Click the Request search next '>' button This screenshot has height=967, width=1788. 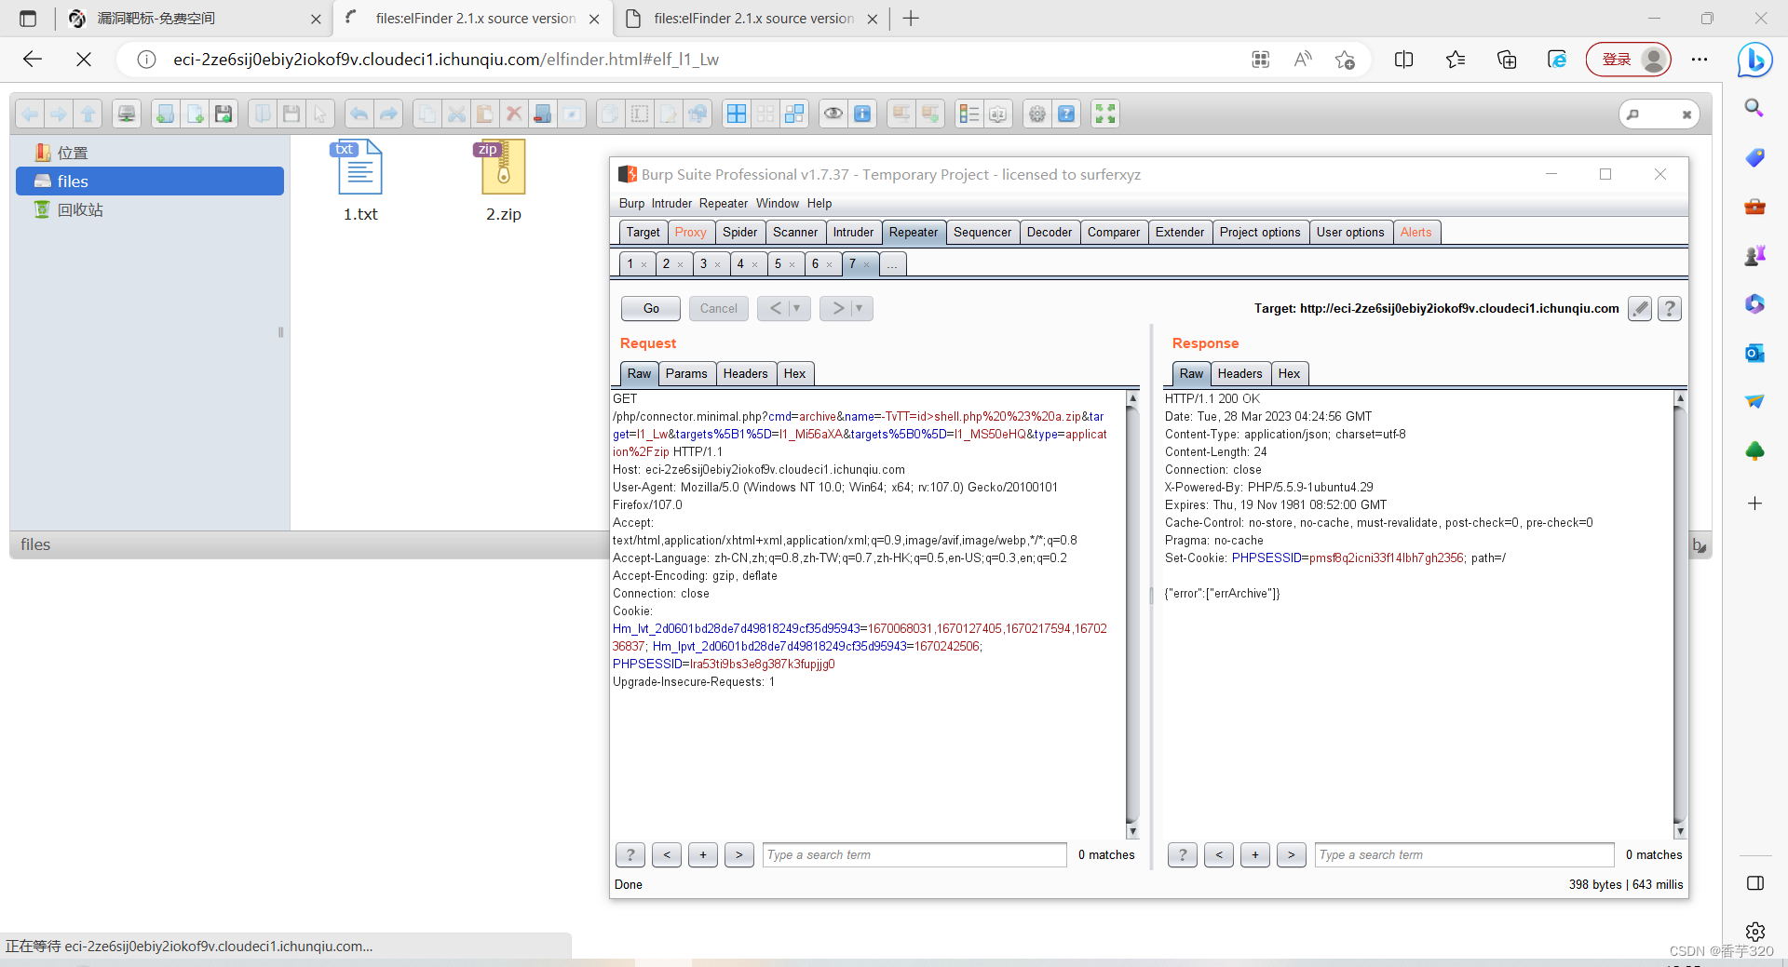tap(739, 854)
